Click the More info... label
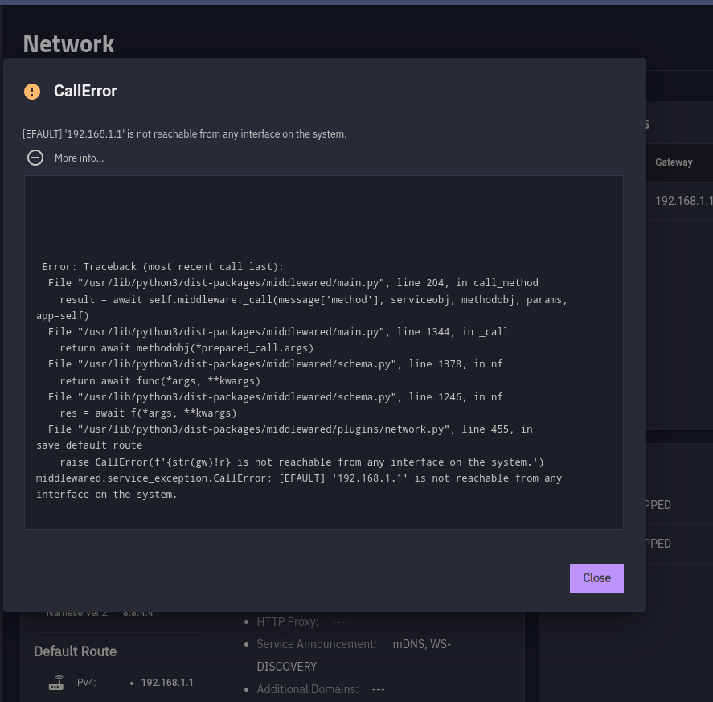The height and width of the screenshot is (702, 713). (79, 158)
